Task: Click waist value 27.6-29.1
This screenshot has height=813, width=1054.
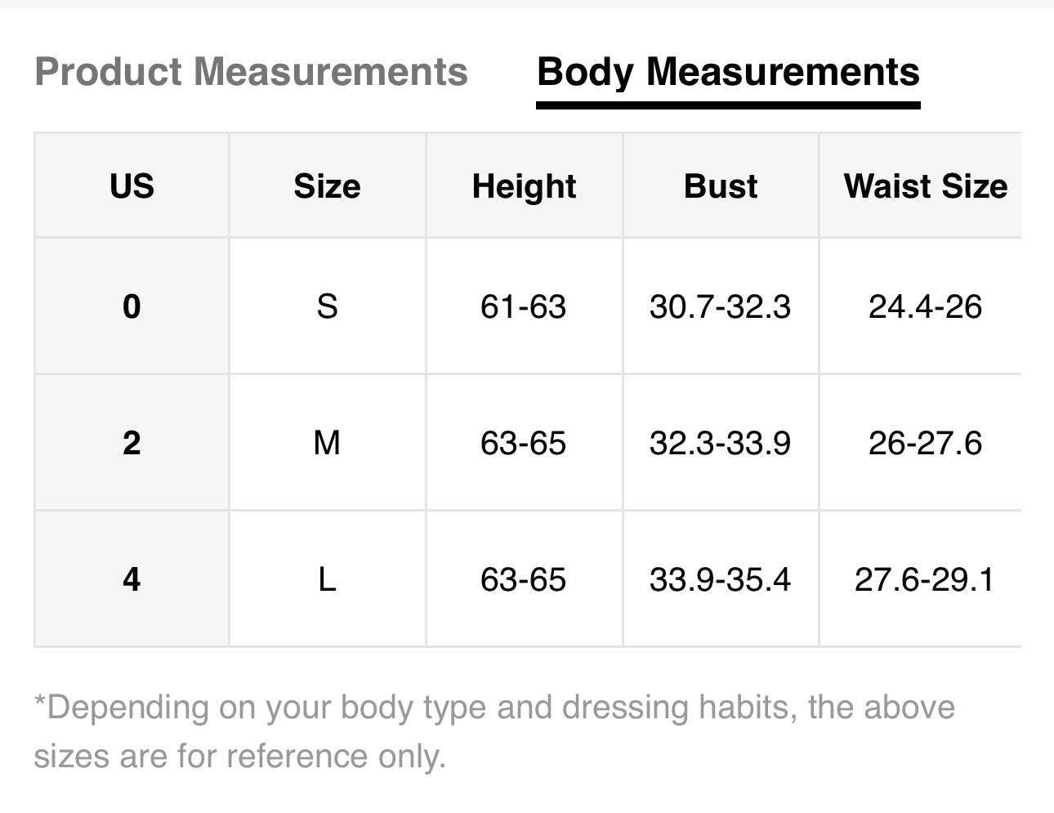Action: (x=924, y=579)
